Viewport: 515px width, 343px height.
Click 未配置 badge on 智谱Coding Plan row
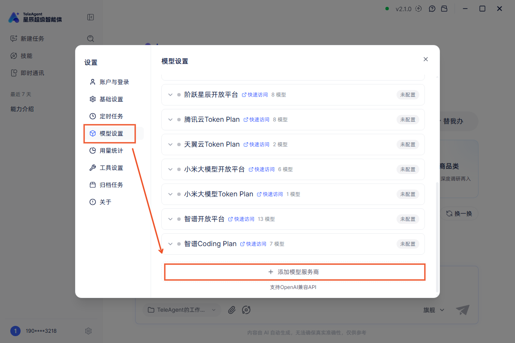click(408, 244)
